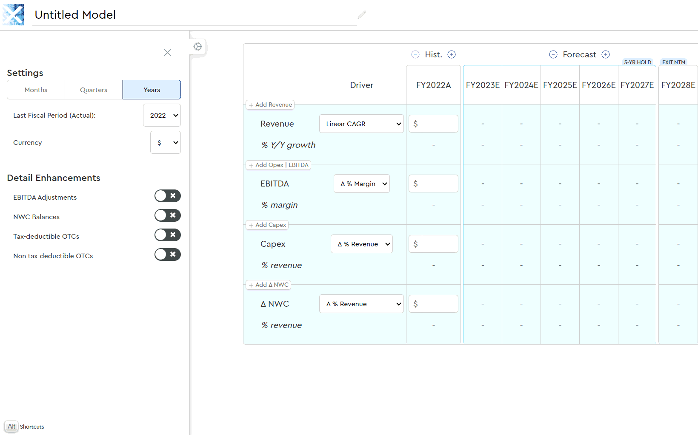
Task: Switch to the Months tab
Action: 36,90
